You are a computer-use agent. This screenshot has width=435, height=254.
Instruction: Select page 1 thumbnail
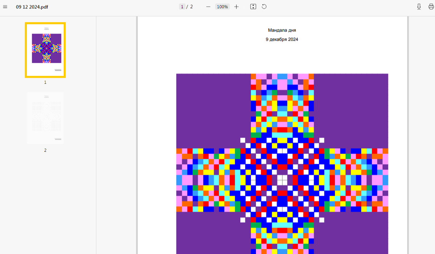[45, 50]
